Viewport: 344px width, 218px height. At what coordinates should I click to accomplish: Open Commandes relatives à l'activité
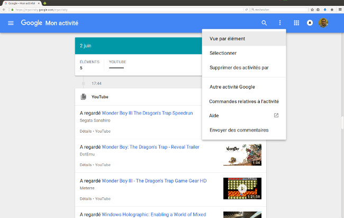tap(243, 101)
